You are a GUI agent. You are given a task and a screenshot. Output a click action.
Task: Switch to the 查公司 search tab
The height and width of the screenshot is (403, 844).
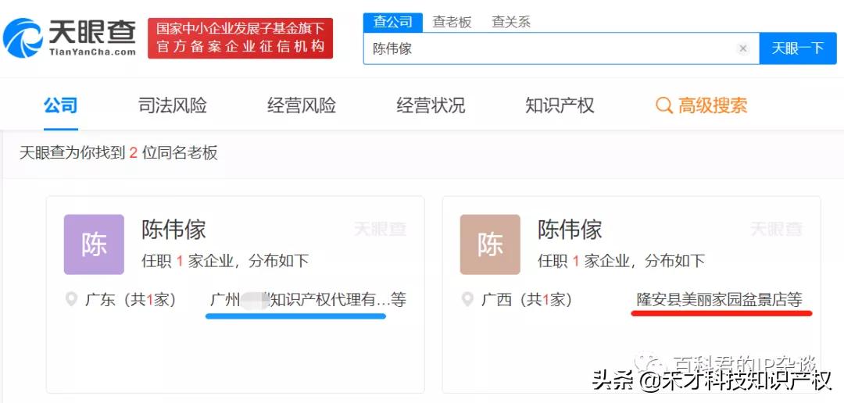click(393, 22)
